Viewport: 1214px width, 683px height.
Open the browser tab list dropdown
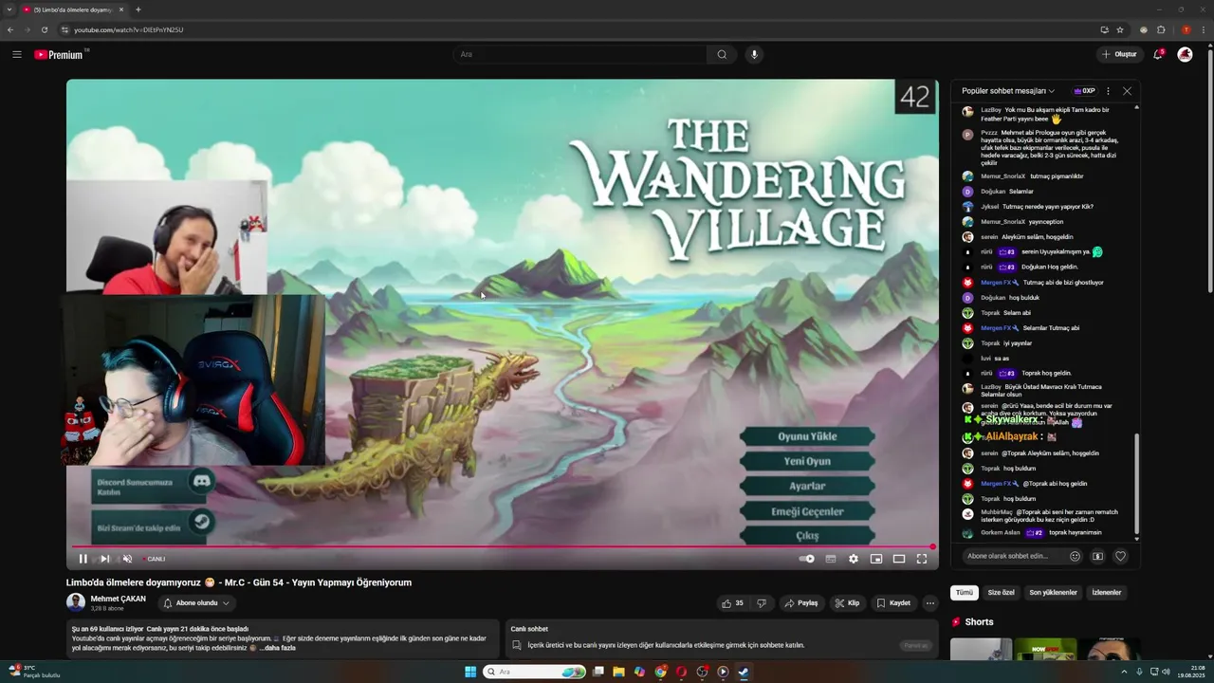click(9, 9)
